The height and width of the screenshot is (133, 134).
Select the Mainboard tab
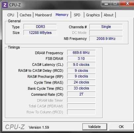43,15
